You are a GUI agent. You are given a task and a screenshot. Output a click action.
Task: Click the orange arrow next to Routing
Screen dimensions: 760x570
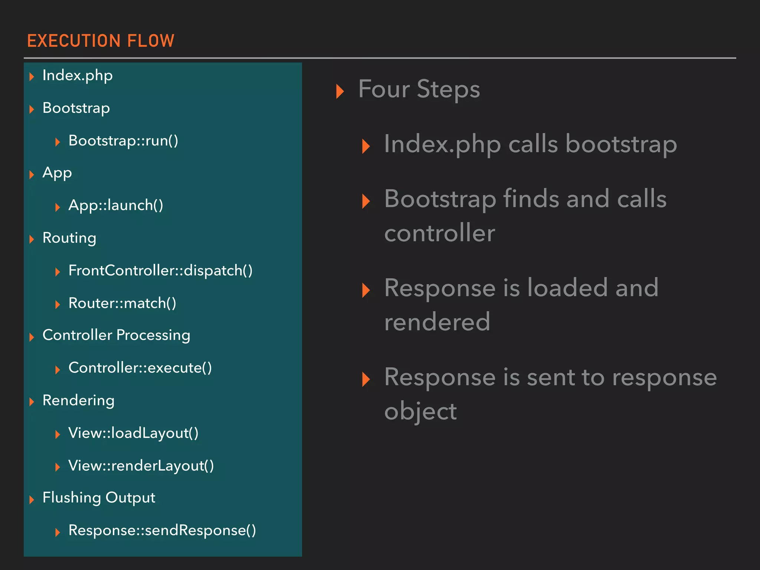point(32,239)
